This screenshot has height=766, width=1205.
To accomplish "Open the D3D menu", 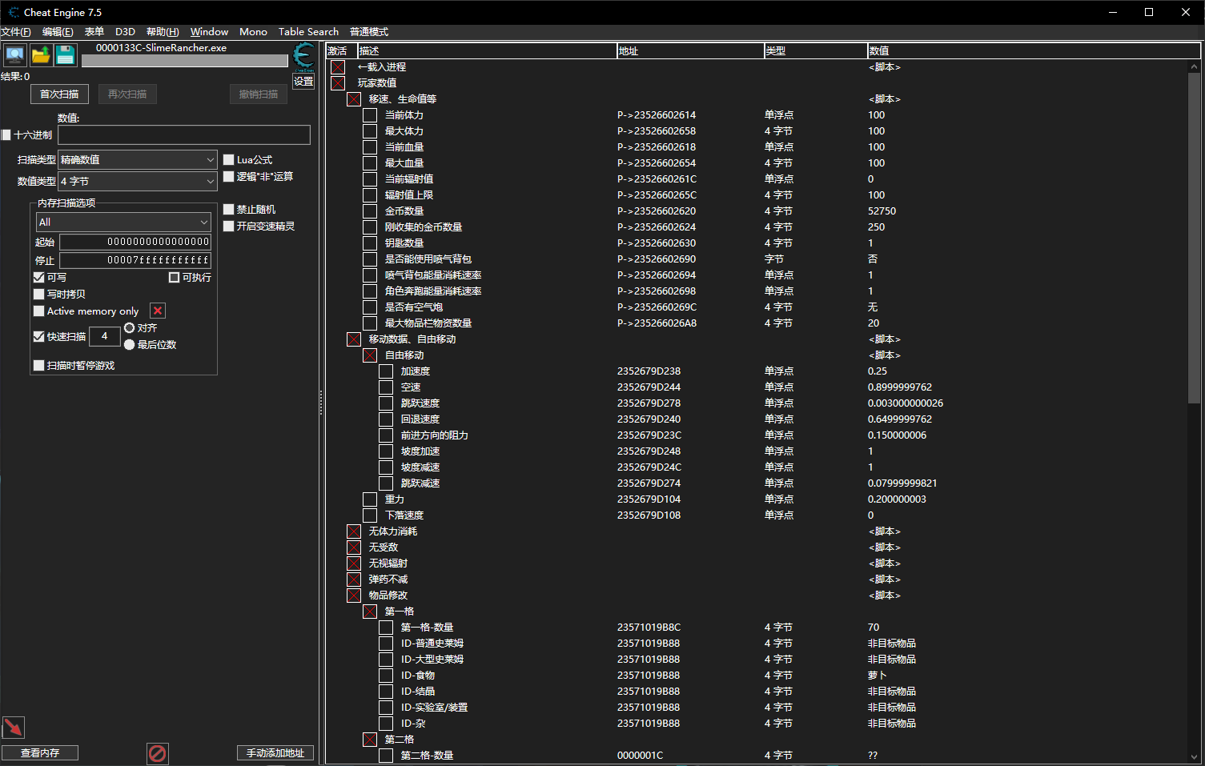I will click(125, 32).
